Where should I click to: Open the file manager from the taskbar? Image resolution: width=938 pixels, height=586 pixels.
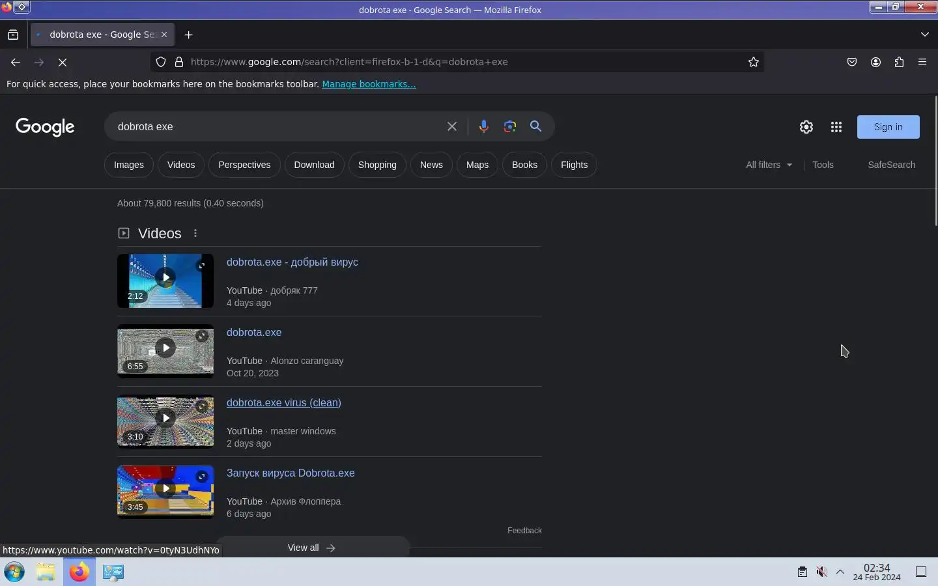(46, 572)
